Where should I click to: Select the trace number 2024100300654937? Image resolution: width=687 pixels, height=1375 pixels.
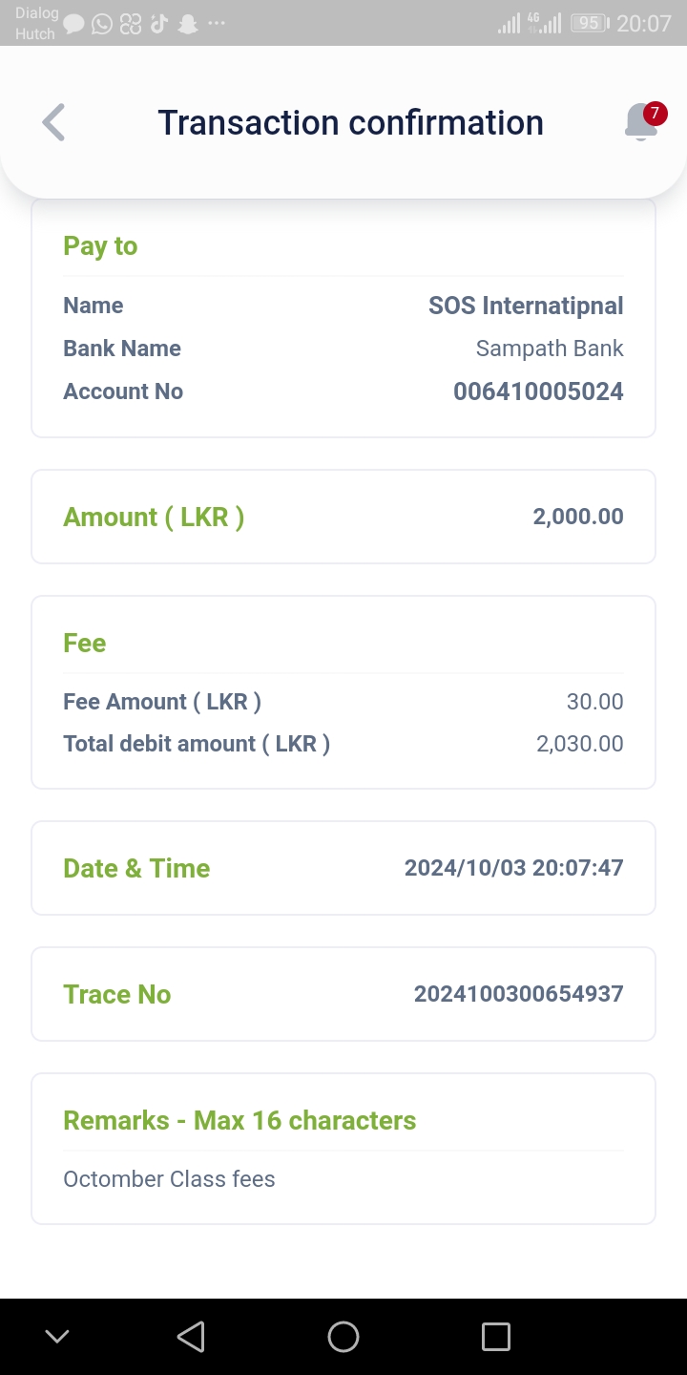point(518,994)
